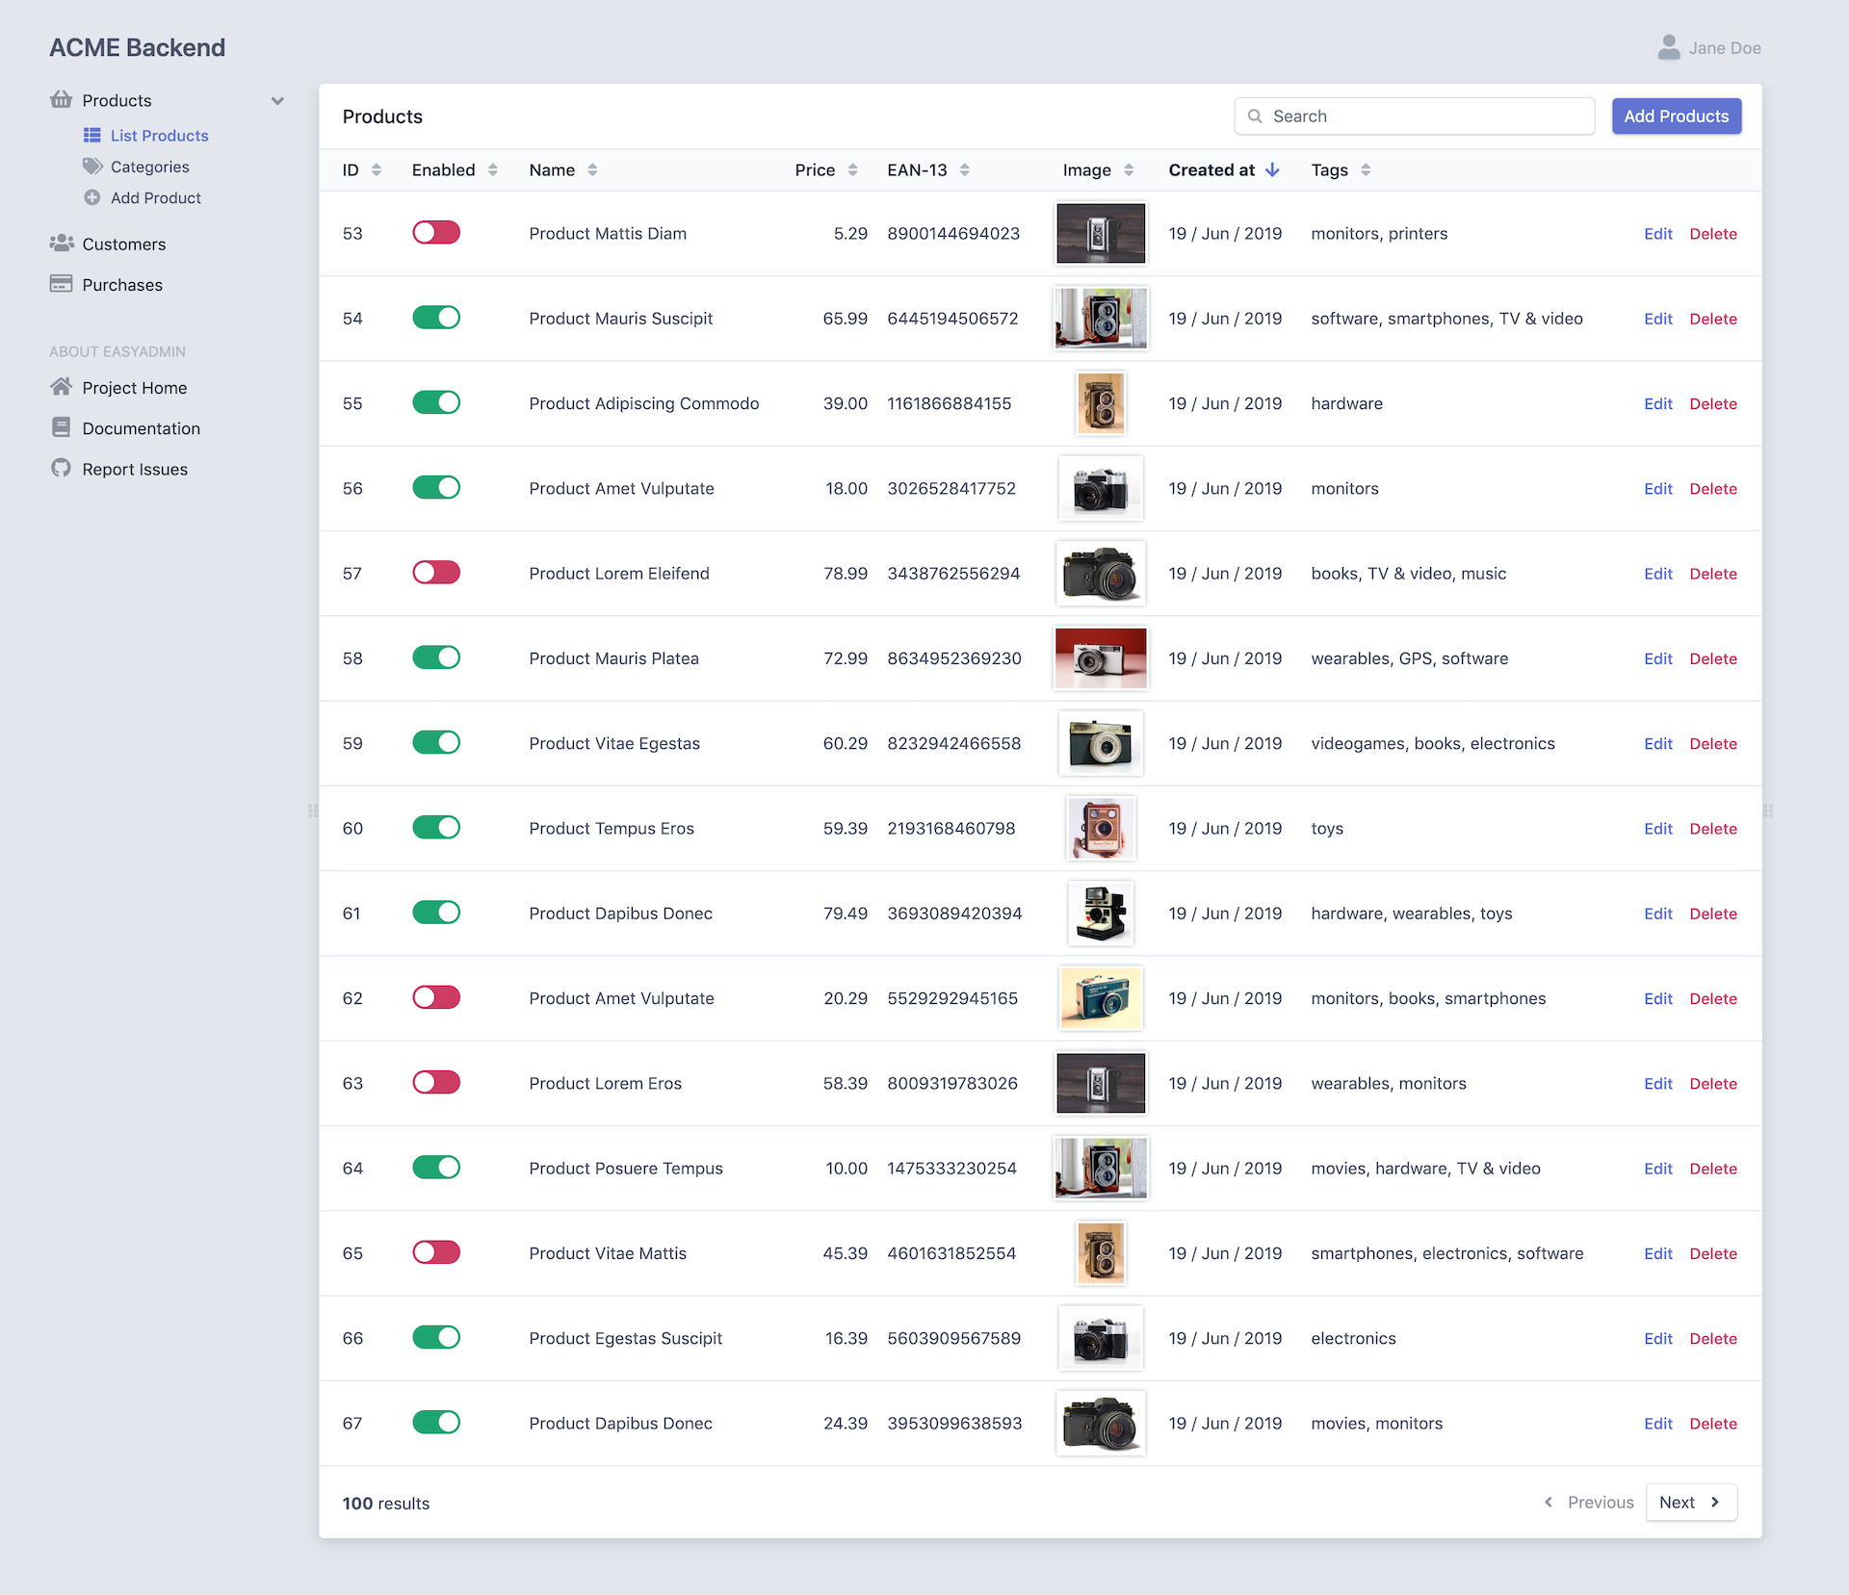Click Next page button

[x=1688, y=1504]
